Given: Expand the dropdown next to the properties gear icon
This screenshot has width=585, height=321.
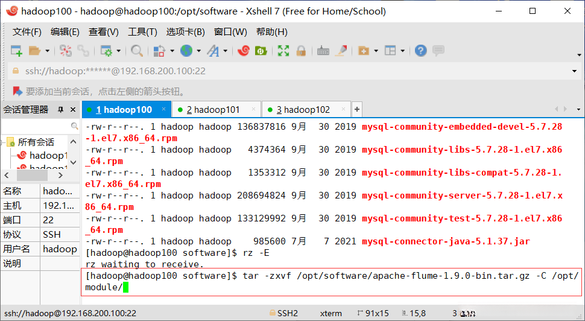Looking at the screenshot, I should 119,51.
